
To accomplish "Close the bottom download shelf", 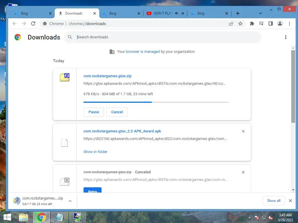I will click(x=290, y=201).
